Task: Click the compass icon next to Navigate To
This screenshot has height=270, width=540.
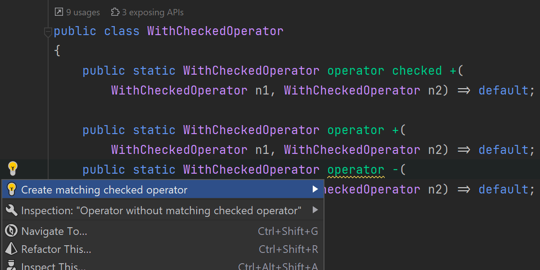Action: point(11,231)
